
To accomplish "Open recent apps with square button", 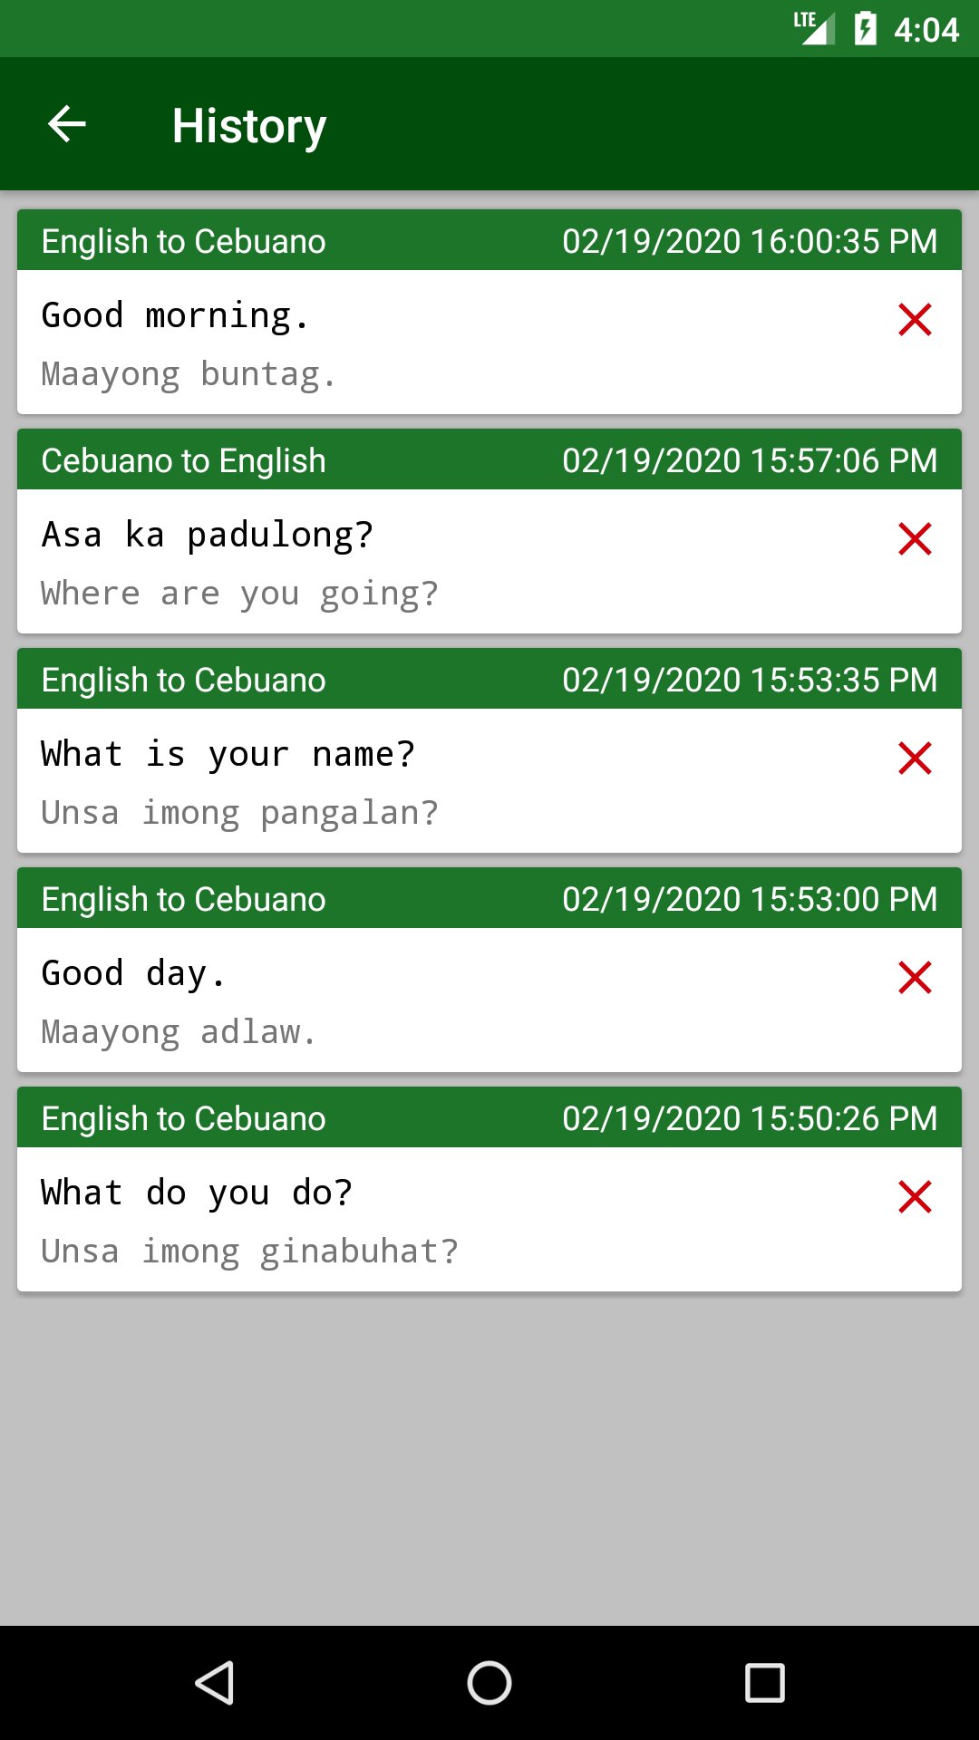I will pos(764,1683).
